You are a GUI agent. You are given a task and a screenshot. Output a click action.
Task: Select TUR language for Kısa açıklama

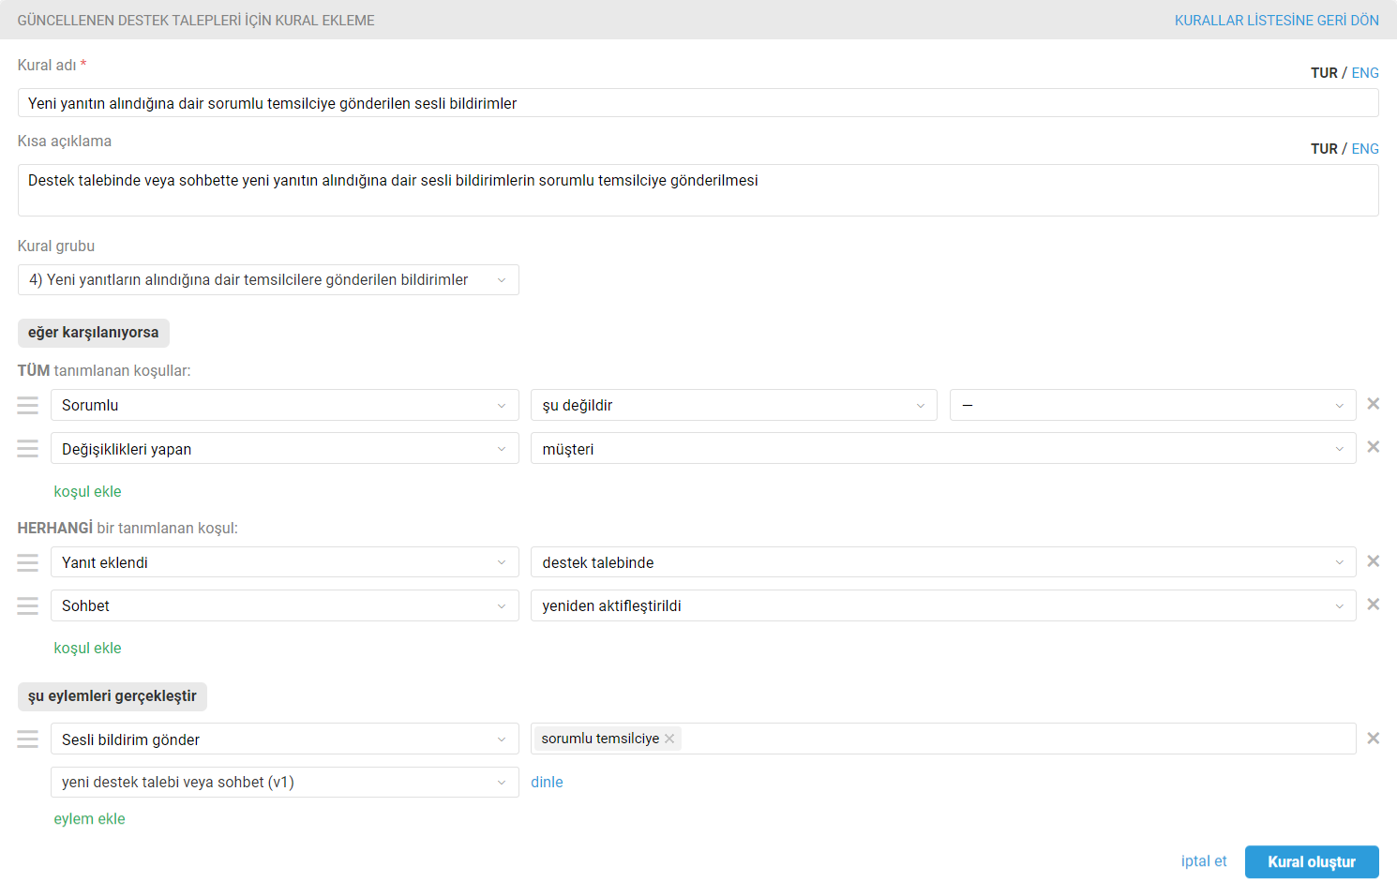click(1324, 149)
